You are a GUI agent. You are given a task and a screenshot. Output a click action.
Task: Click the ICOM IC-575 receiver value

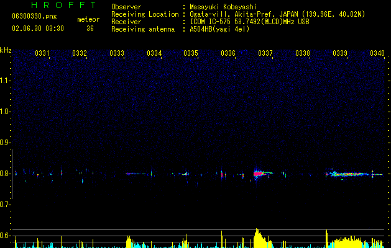coord(249,22)
